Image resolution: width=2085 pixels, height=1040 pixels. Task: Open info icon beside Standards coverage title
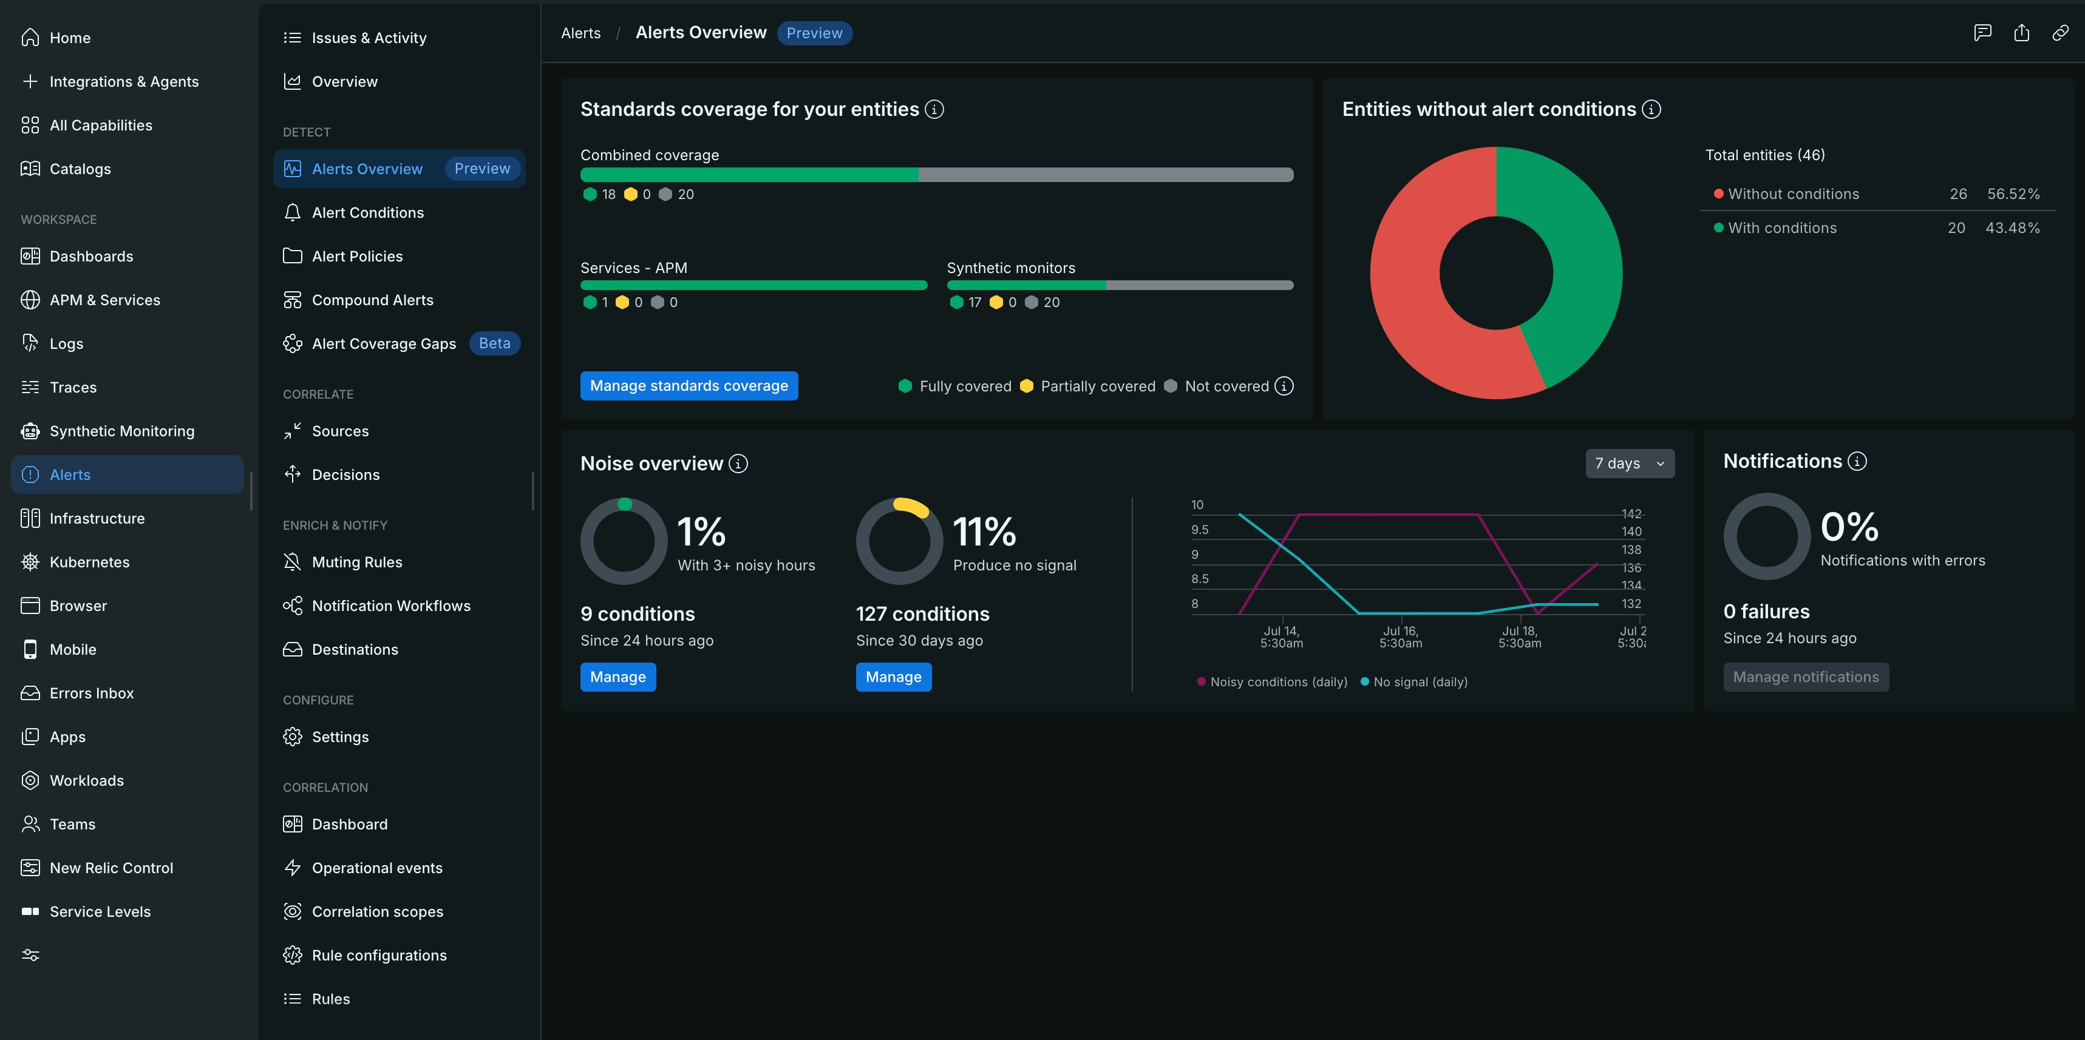point(934,109)
